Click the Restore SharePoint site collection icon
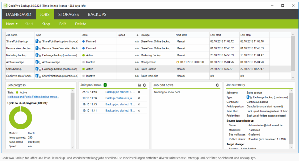The height and width of the screenshot is (161, 299). (38, 48)
